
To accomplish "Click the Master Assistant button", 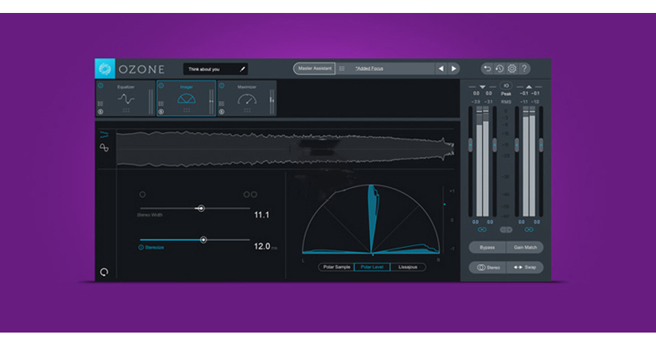I will pyautogui.click(x=314, y=69).
